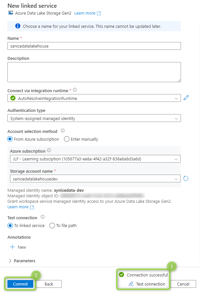Click the info icon next to Connect via integration runtime
This screenshot has height=292, width=200.
[75, 90]
